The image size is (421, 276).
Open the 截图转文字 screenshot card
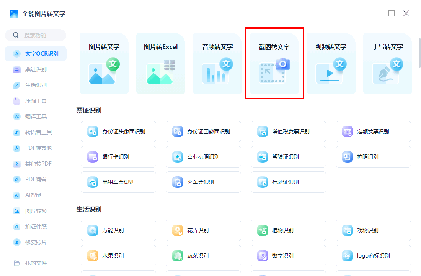click(x=274, y=64)
